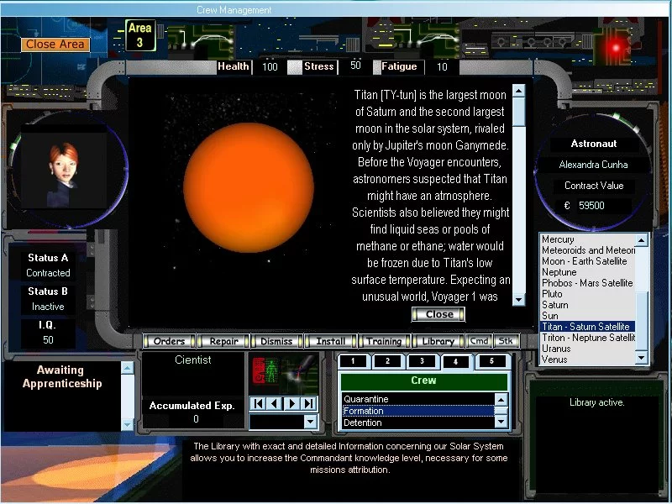Click Alexandra Cunha's portrait
Viewport: 672px width, 504px height.
(64, 171)
